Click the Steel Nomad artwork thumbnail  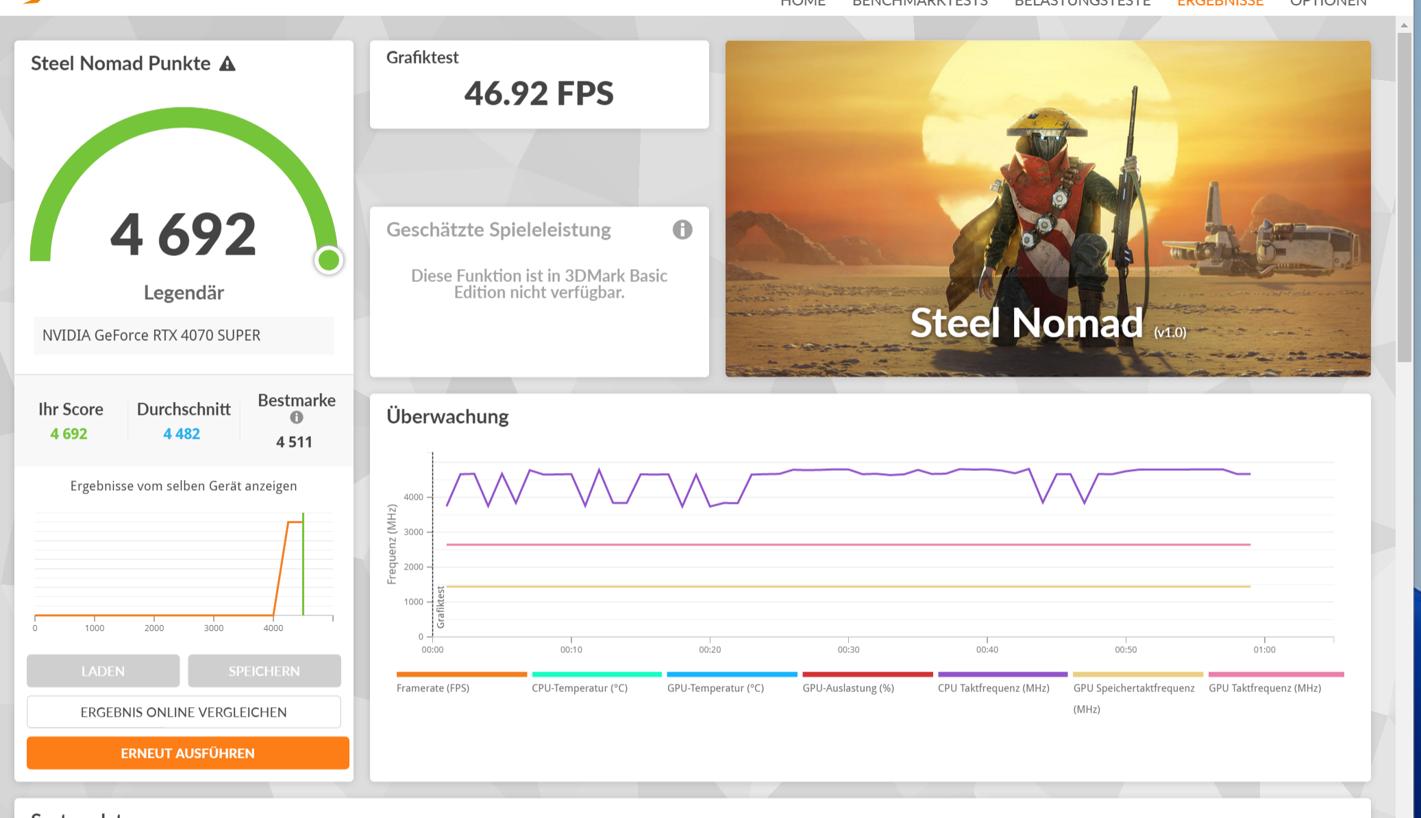(1048, 208)
